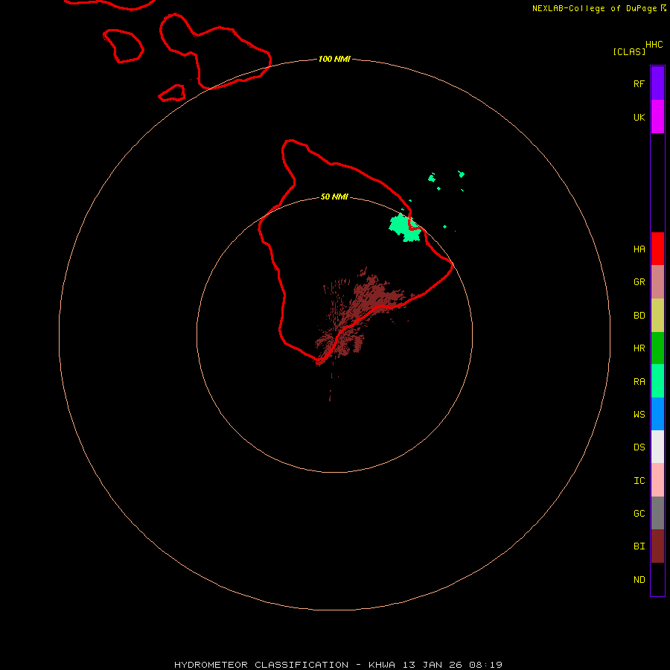
Task: Select the DS white legend swatch
Action: [x=657, y=447]
